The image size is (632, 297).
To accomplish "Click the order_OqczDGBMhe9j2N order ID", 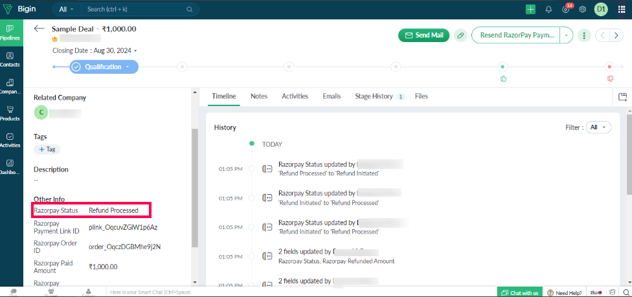I will tap(124, 247).
